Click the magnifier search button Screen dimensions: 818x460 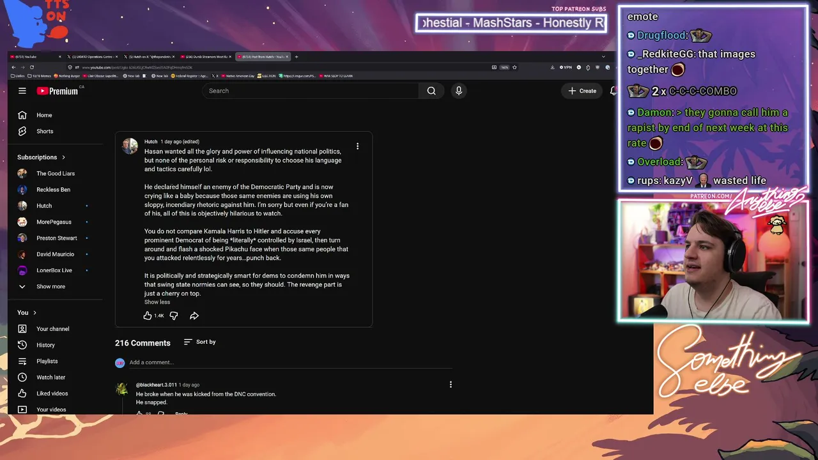tap(431, 91)
